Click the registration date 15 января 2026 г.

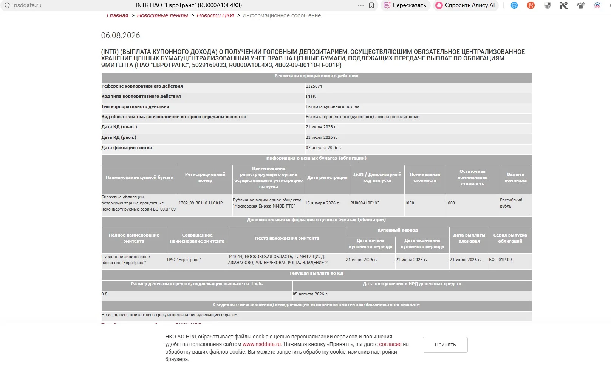click(322, 203)
